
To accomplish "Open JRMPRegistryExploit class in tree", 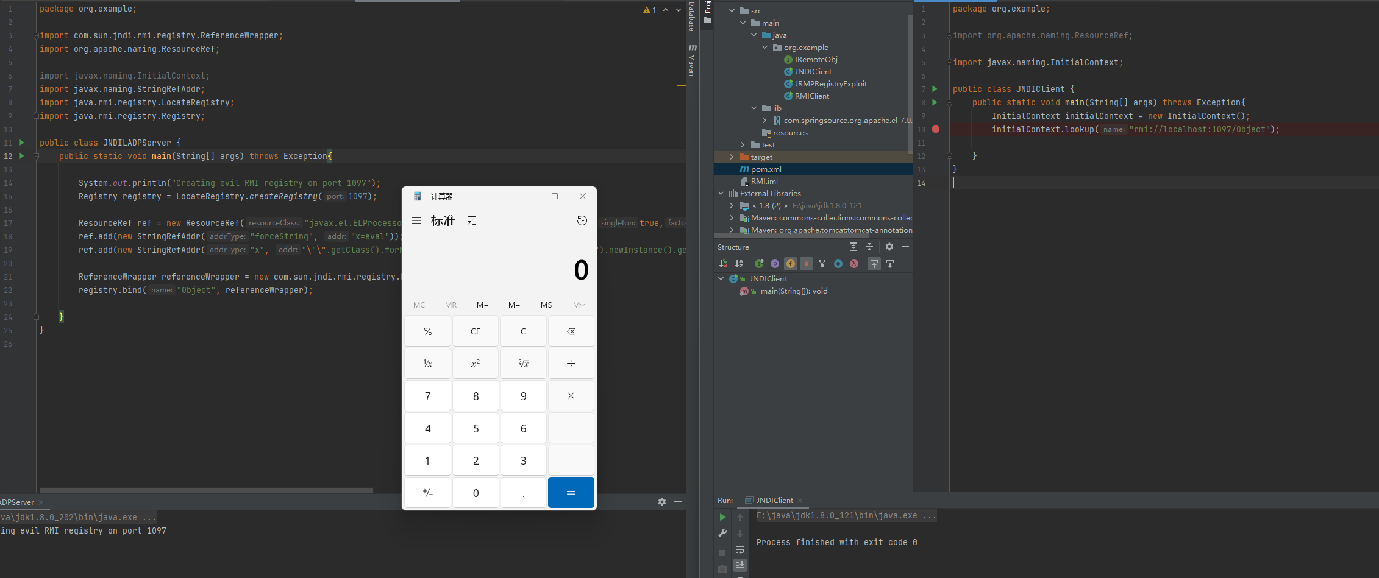I will click(830, 83).
